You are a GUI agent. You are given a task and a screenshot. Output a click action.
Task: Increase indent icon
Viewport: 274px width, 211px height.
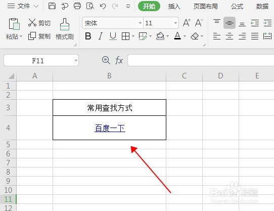(267, 23)
